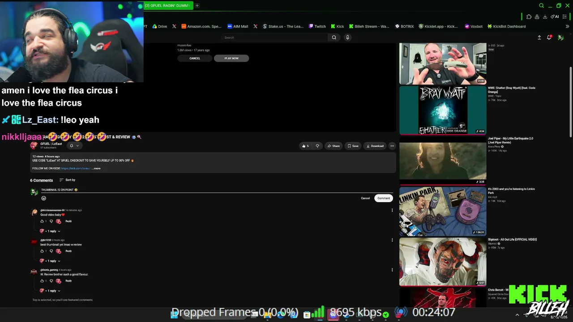Dislike the 'Good video baby' comment

pos(51,221)
